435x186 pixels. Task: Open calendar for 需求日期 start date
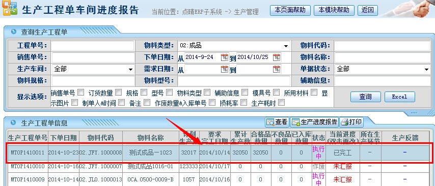(x=225, y=69)
